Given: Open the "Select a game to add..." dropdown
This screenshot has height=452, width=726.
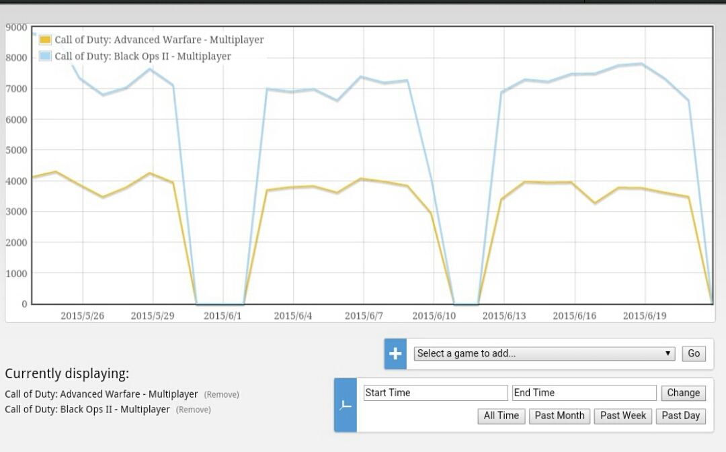Looking at the screenshot, I should point(544,353).
